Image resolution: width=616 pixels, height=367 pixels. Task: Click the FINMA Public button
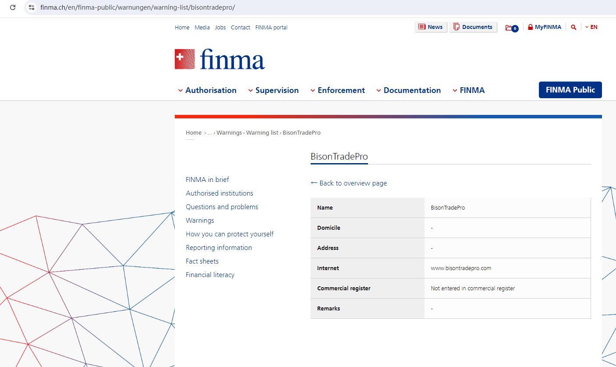(x=570, y=90)
